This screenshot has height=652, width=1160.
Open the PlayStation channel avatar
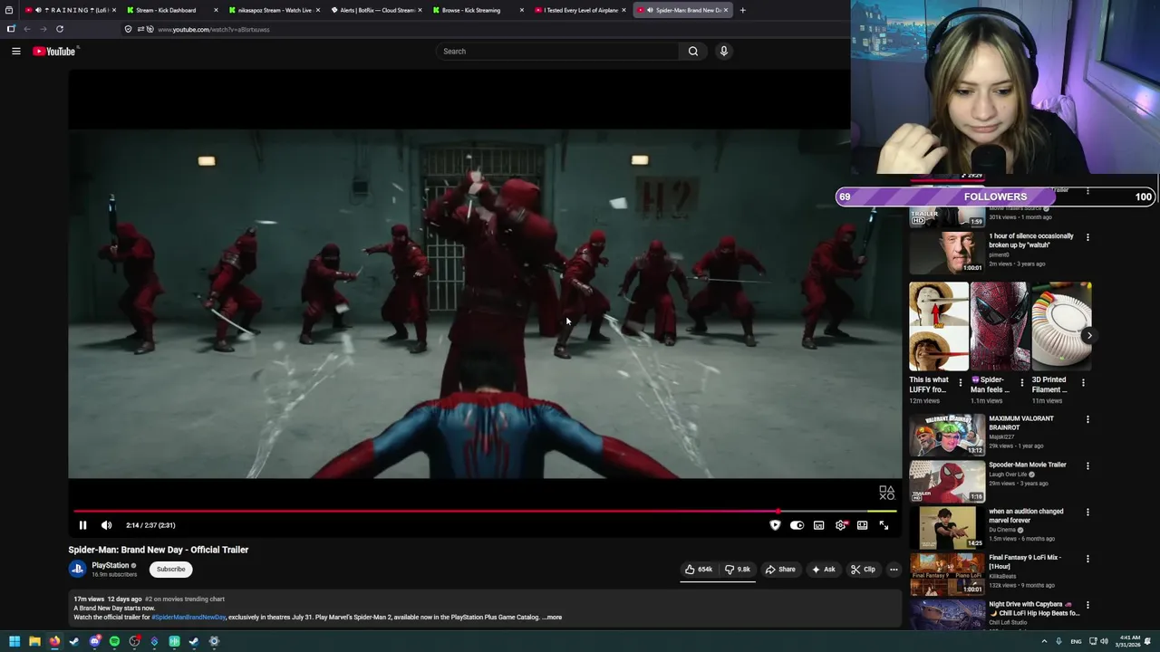77,570
